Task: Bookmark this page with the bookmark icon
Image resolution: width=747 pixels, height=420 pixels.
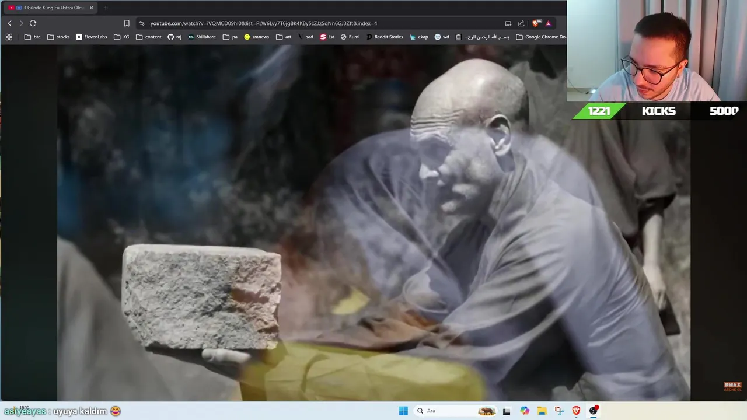Action: pyautogui.click(x=127, y=23)
